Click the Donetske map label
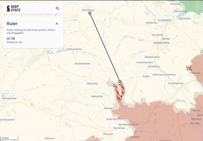 tap(175, 4)
